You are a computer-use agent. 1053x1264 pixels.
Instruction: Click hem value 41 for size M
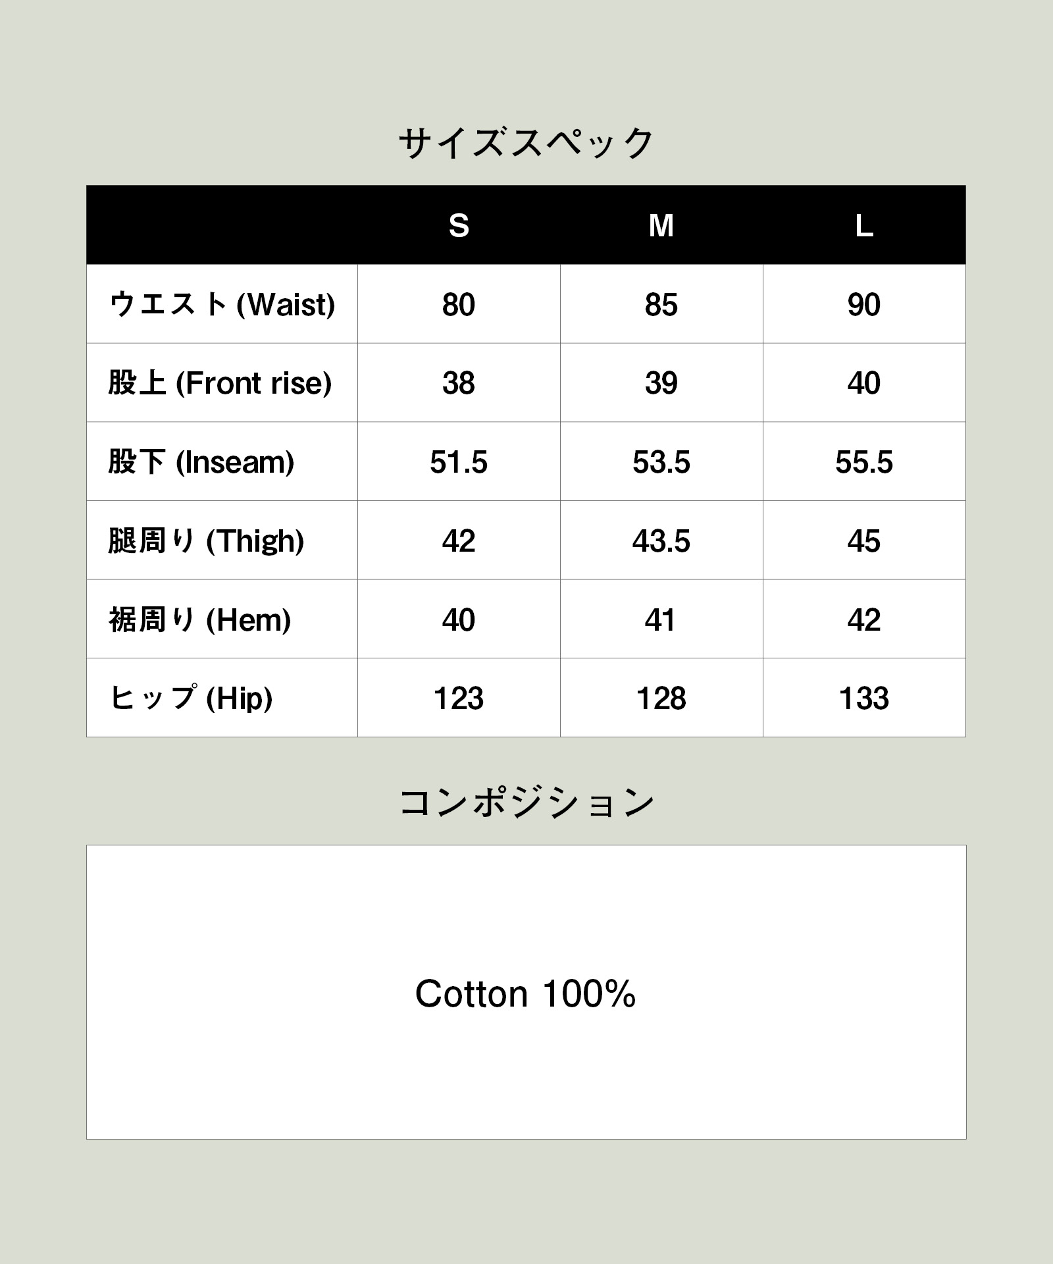pyautogui.click(x=660, y=620)
